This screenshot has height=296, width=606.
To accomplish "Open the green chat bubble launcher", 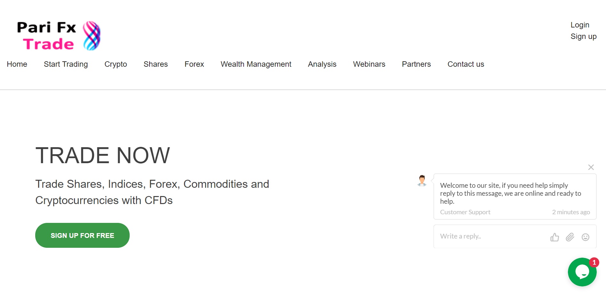I will click(x=582, y=272).
